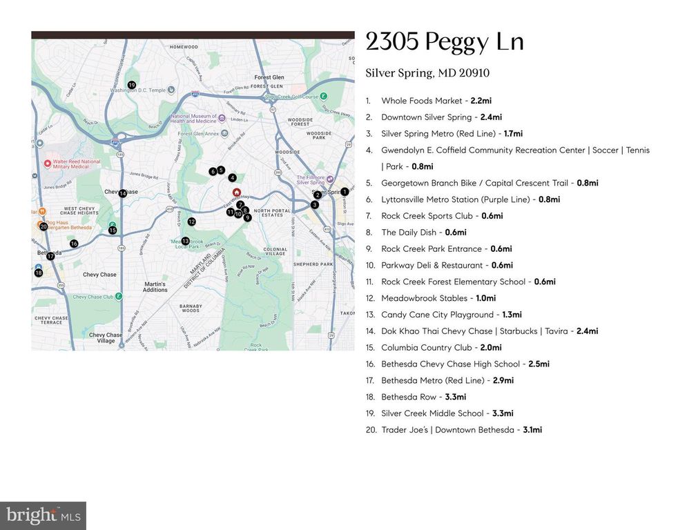Click the red home marker on map
Viewport: 687px width, 530px height.
(237, 192)
